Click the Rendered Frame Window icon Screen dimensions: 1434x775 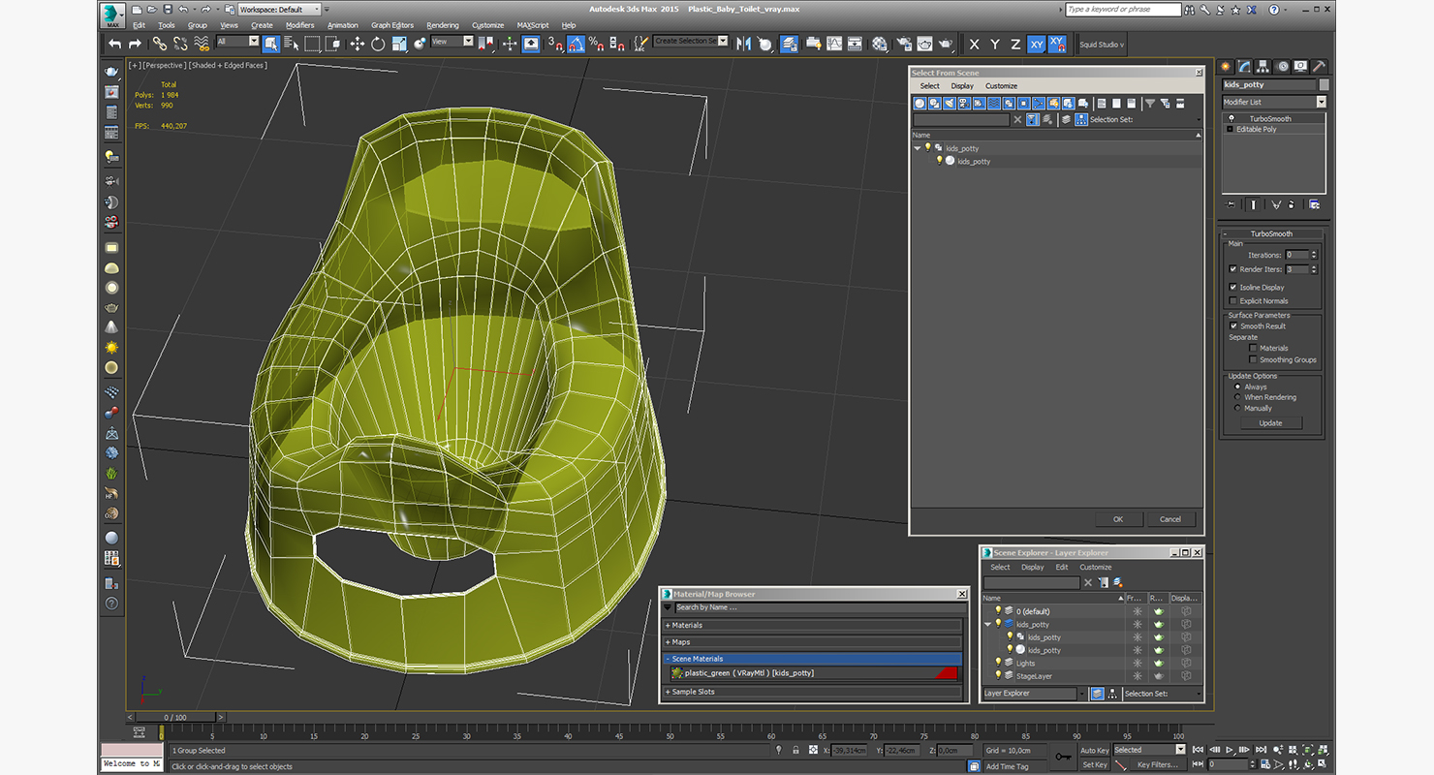click(924, 44)
